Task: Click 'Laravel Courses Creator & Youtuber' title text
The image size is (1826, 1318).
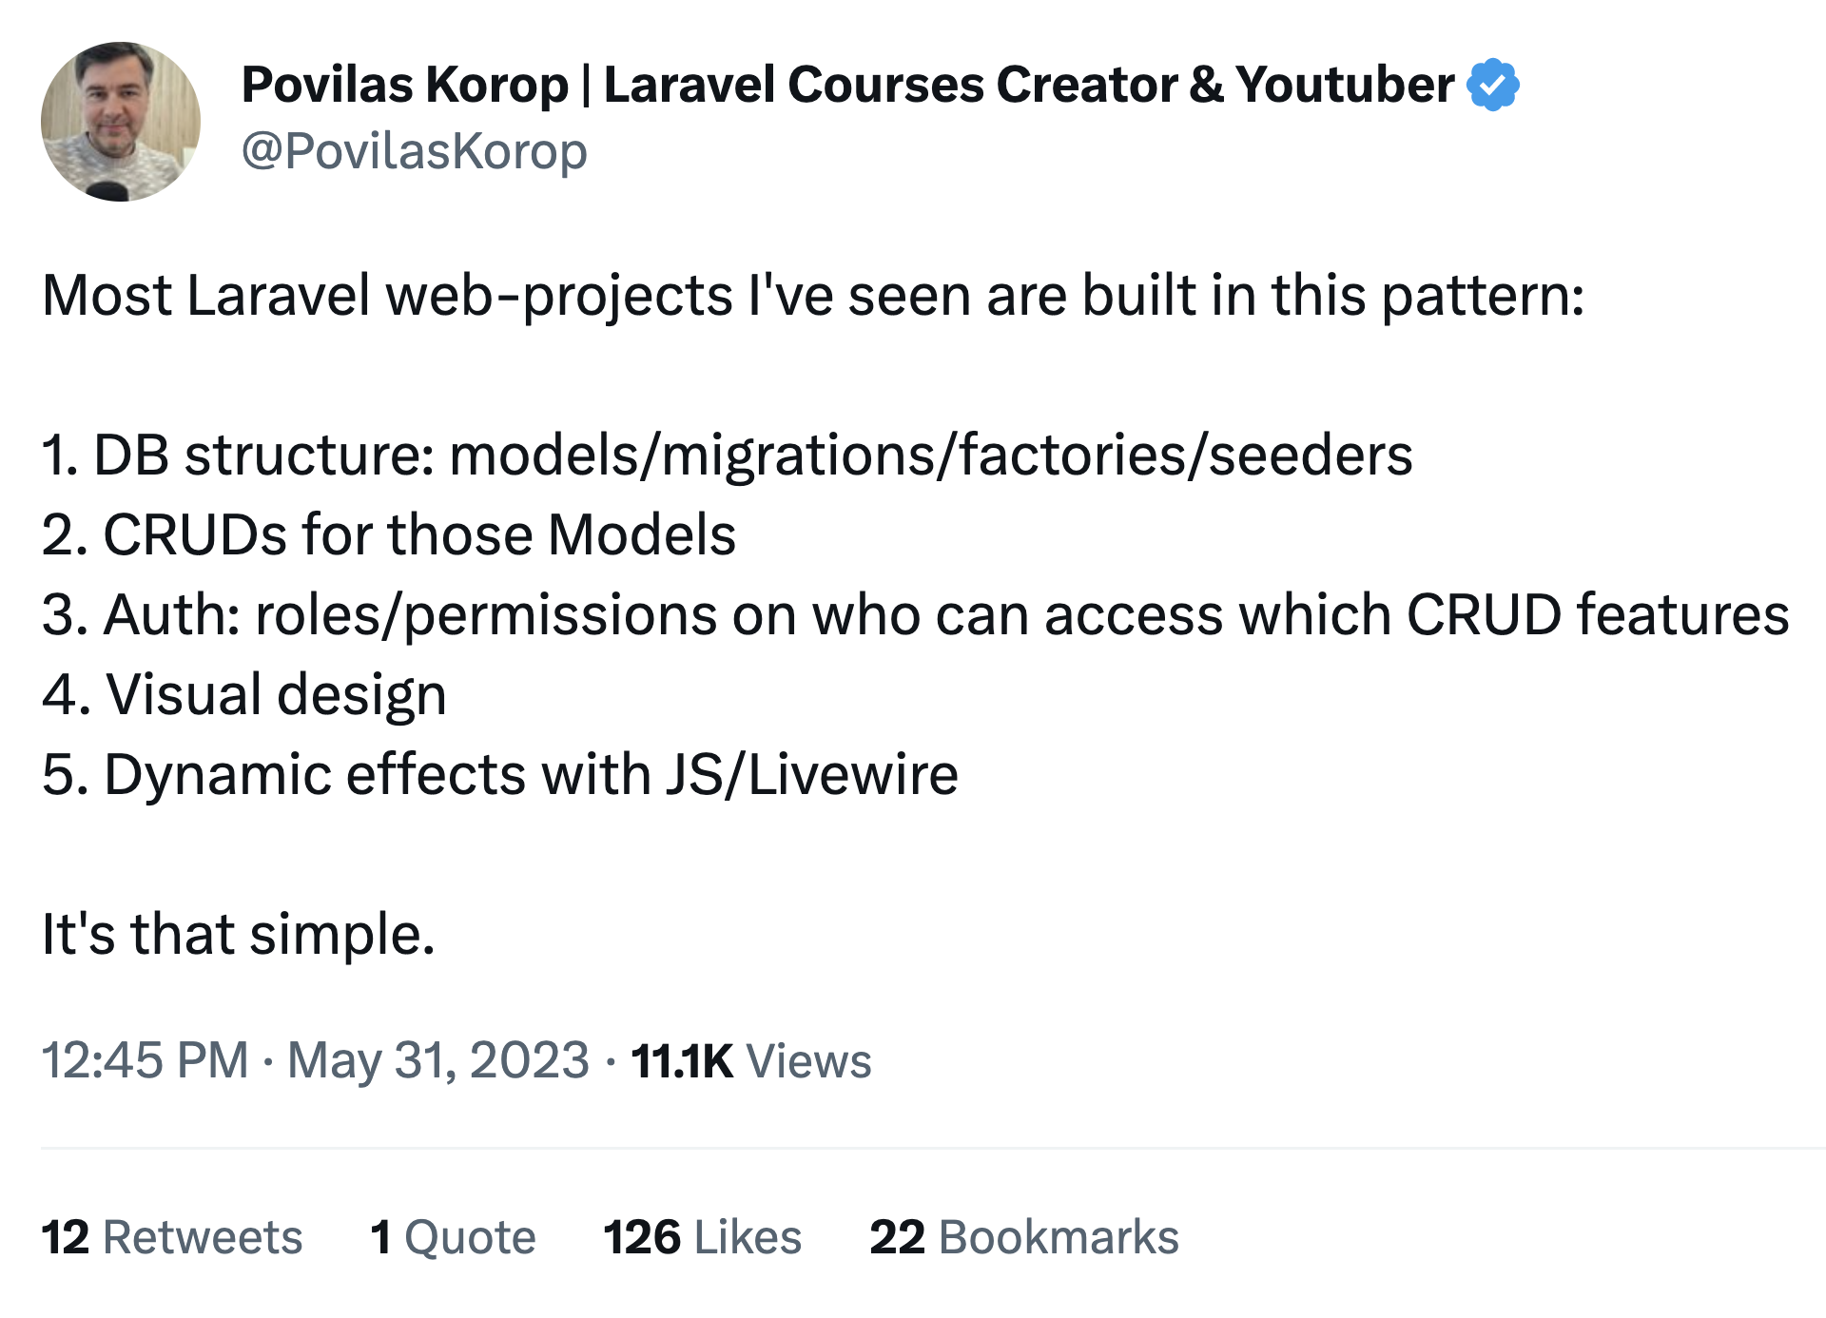Action: point(1029,85)
